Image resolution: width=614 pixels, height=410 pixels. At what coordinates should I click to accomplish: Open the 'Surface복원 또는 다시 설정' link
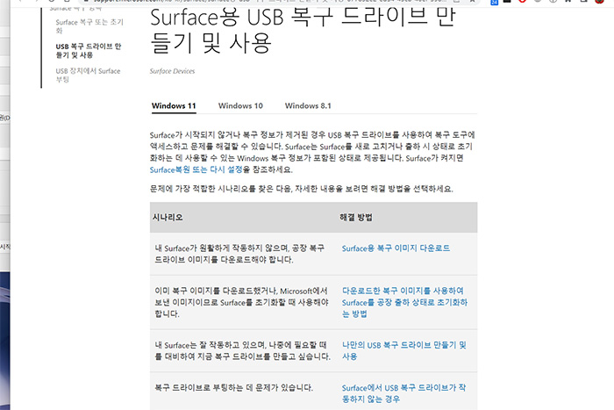pos(196,169)
